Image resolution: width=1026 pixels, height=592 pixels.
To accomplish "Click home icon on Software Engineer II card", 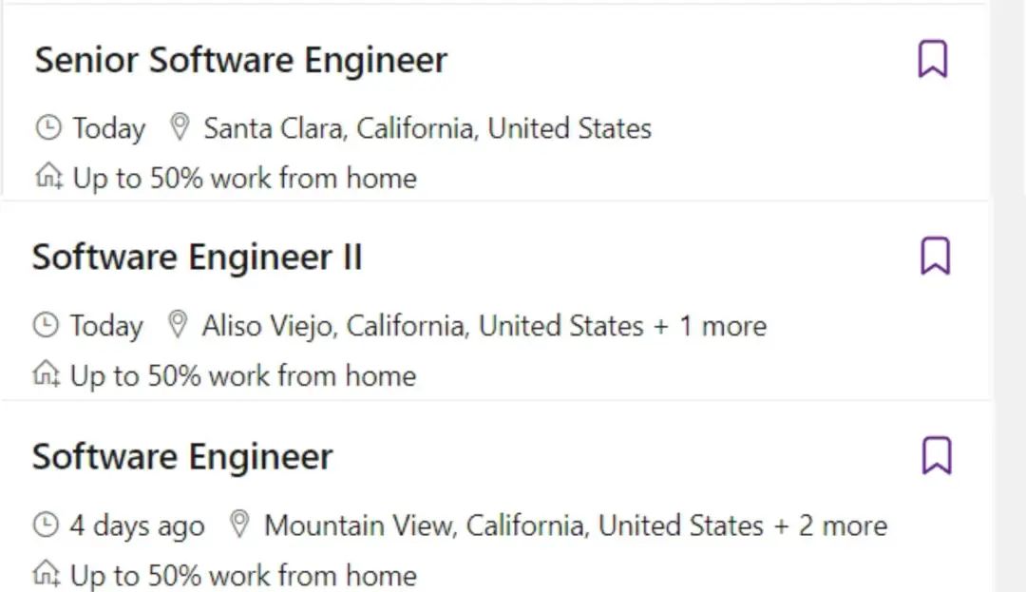I will [47, 374].
